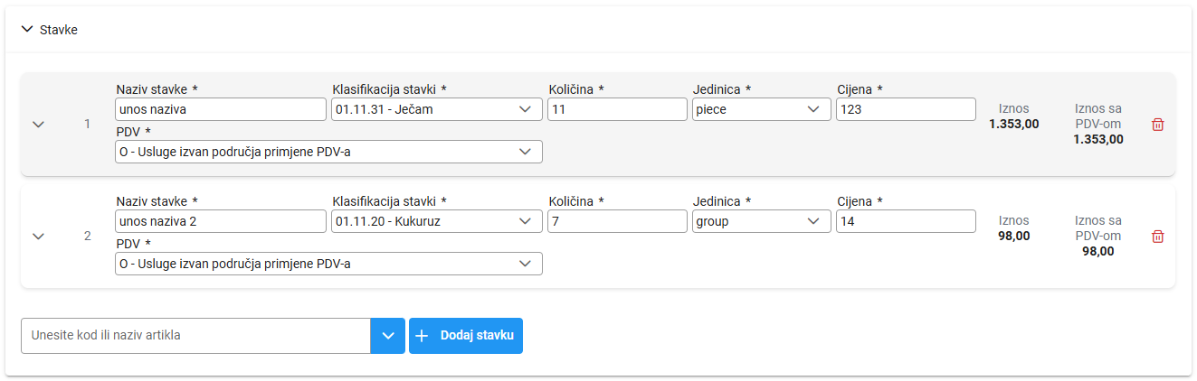Focus the Količina field containing 11
This screenshot has width=1197, height=381.
click(617, 109)
